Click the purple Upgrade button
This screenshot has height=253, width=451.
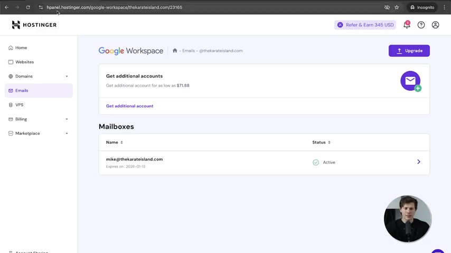(x=409, y=51)
